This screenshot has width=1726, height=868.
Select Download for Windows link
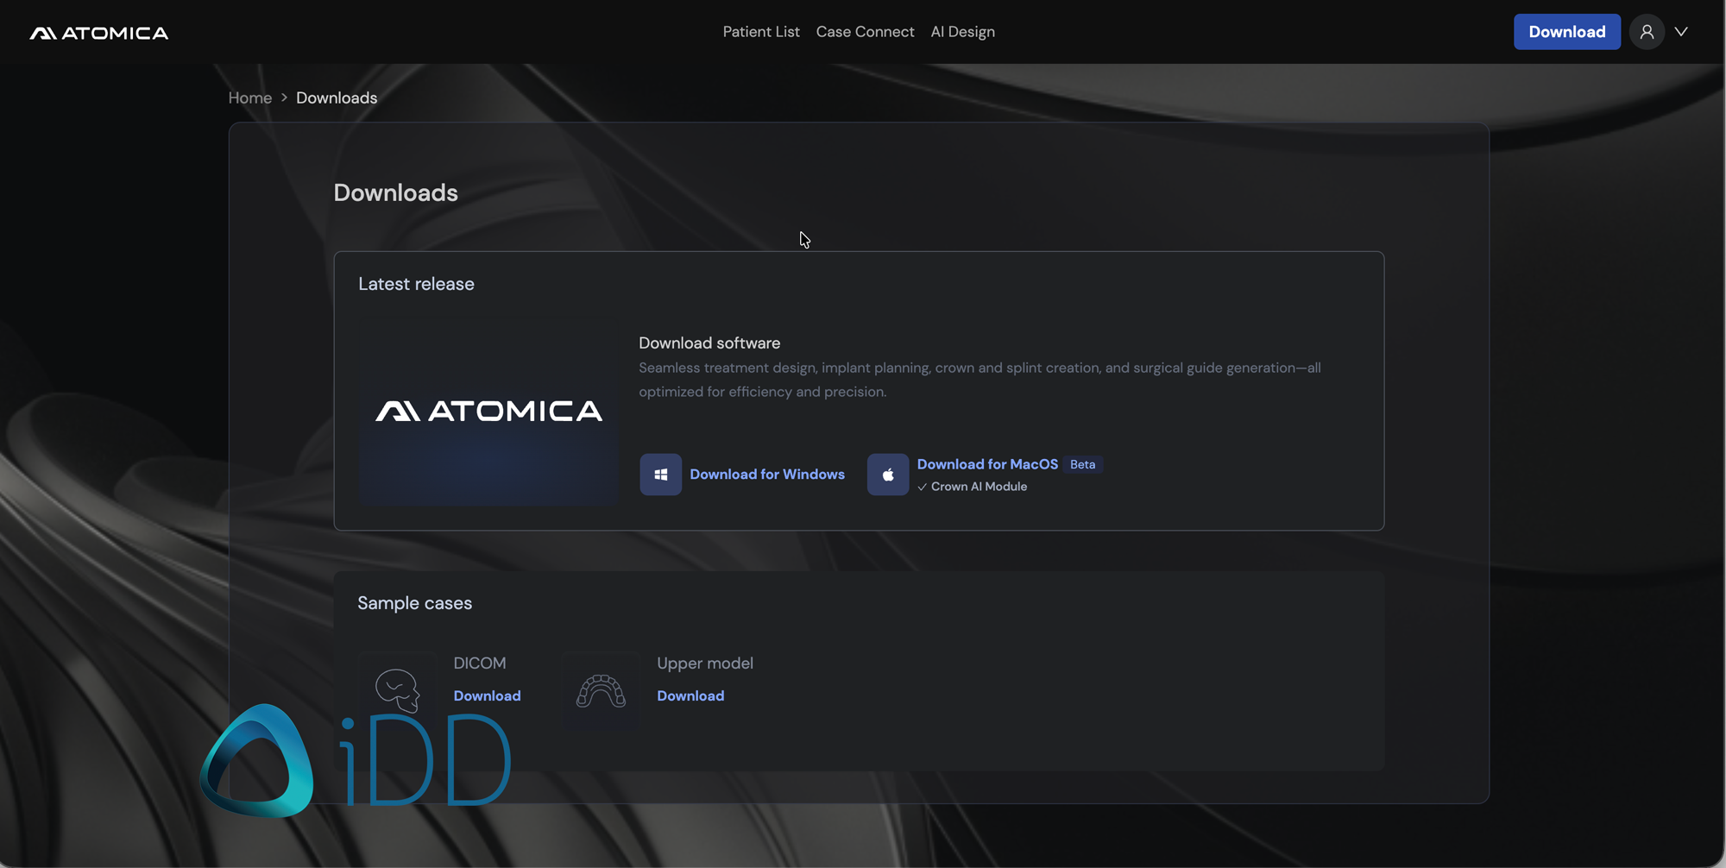point(767,475)
